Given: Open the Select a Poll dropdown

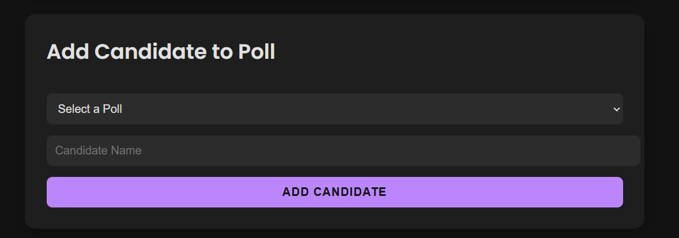Looking at the screenshot, I should click(334, 109).
